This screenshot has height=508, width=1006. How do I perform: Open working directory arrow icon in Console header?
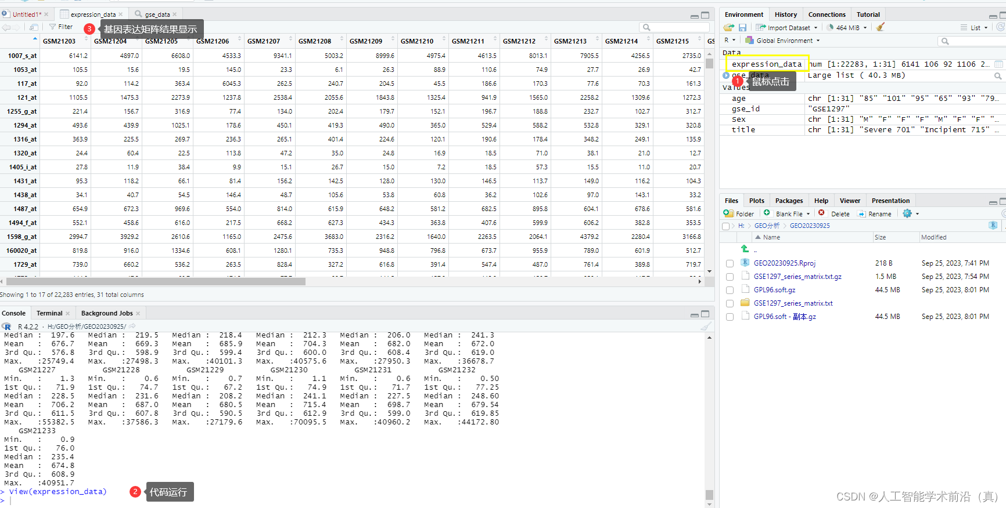132,326
